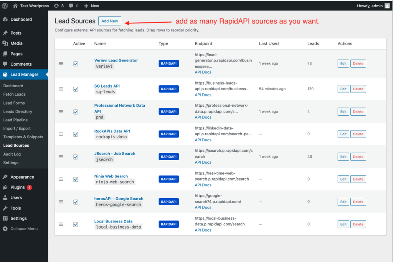This screenshot has width=393, height=262.
Task: Grab the drag handle for Verievi Lead Generator
Action: 61,64
